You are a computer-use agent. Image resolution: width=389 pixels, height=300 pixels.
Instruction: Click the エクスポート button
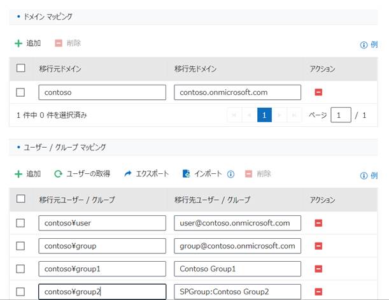click(x=146, y=174)
